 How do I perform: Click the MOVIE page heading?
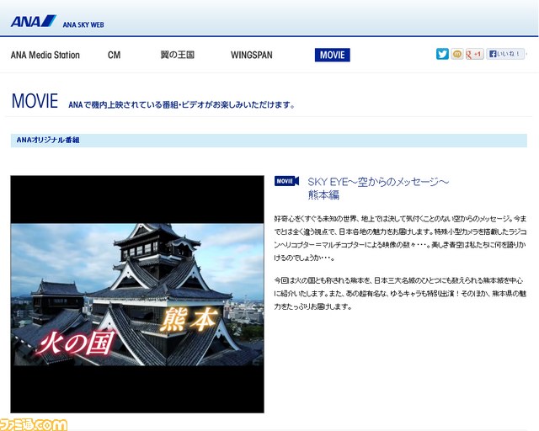[x=35, y=101]
